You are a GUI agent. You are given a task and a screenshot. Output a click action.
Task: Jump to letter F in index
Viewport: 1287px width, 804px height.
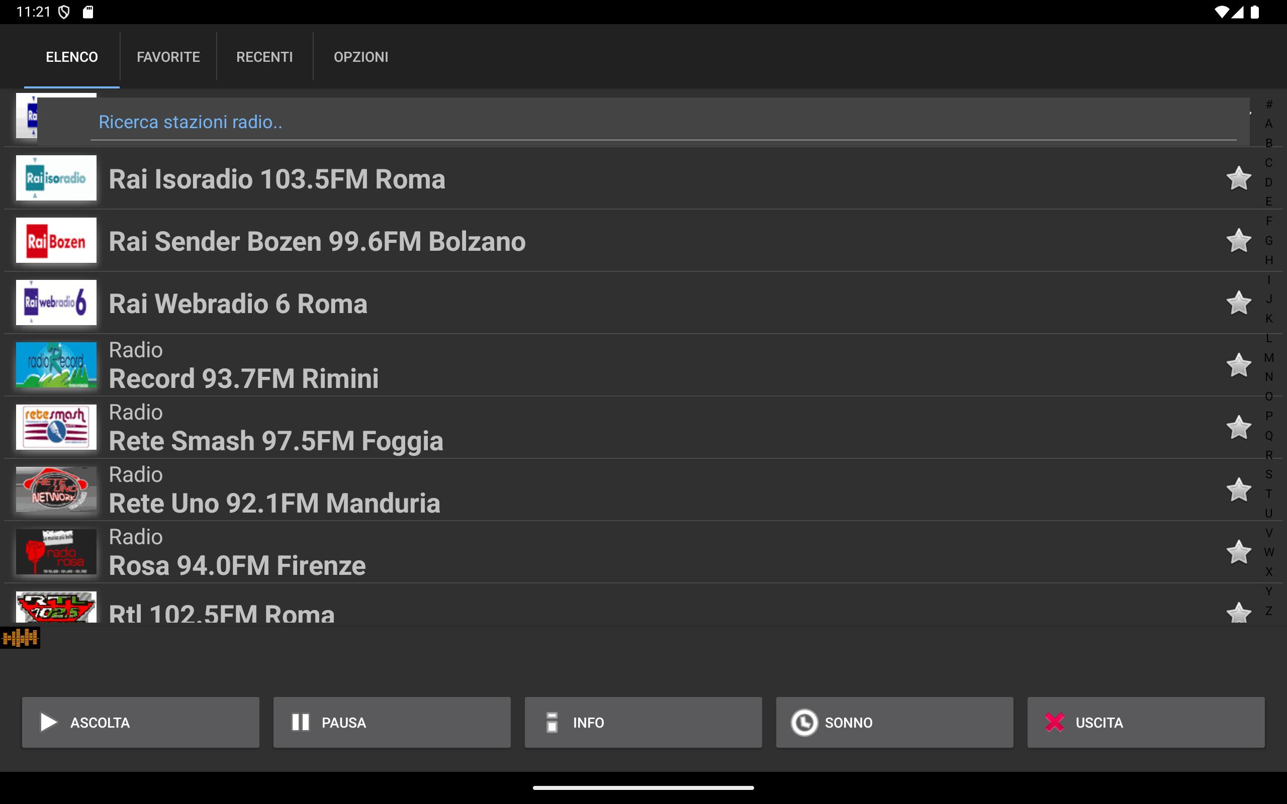tap(1269, 221)
